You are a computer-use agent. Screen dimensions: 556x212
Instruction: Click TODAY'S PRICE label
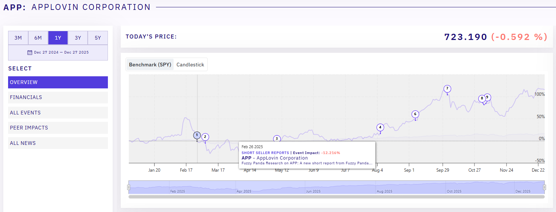[x=151, y=37]
